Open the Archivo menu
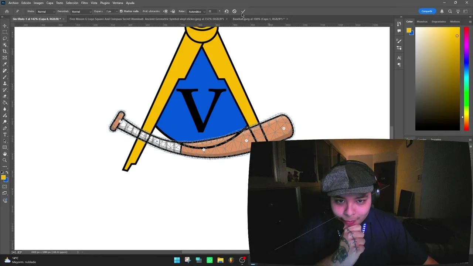Screen dimensions: 473x266 tap(13, 3)
